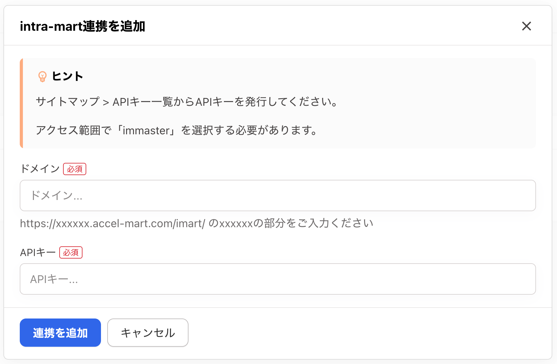This screenshot has height=364, width=557.
Task: Click the 必須 badge beside ドメイン
Action: (x=75, y=169)
